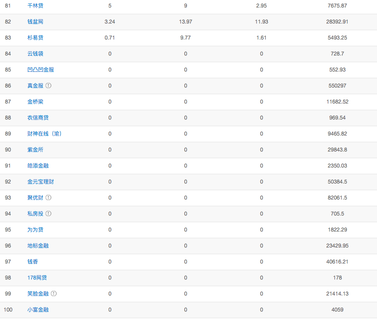Open the 笑脸金融 platform link

tap(38, 293)
